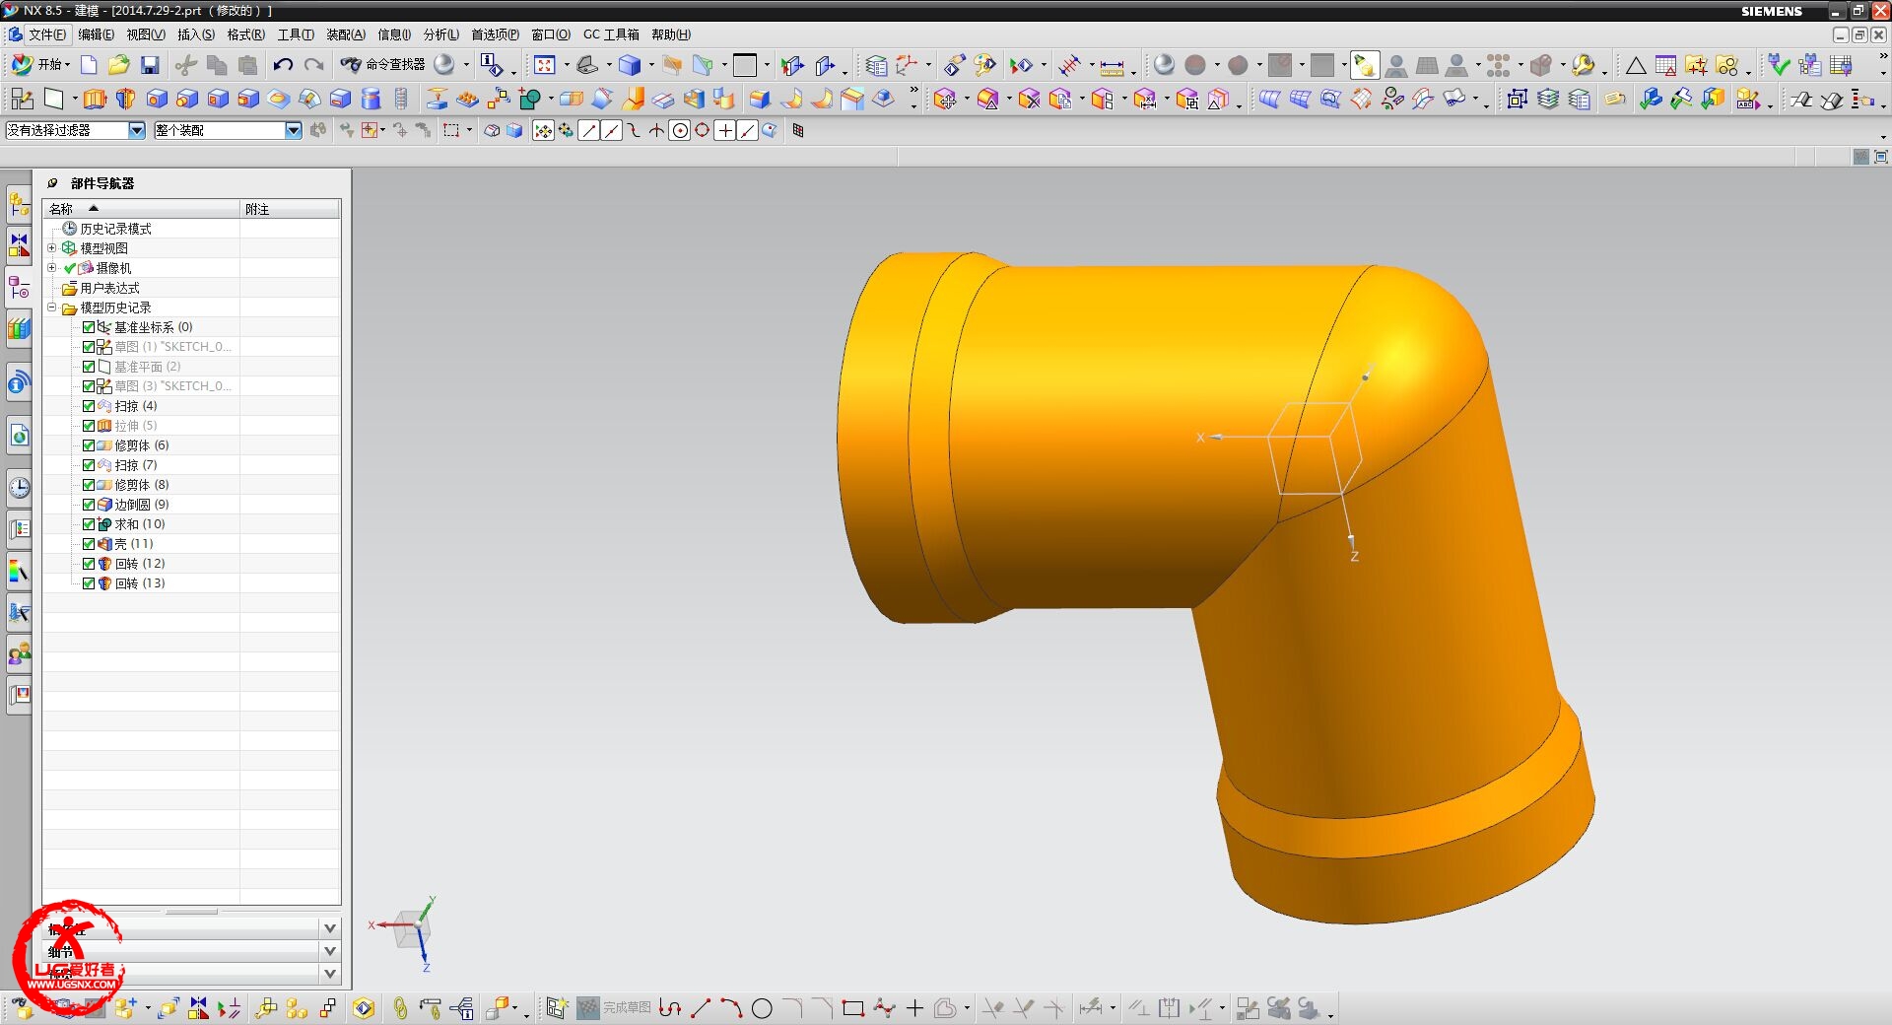The width and height of the screenshot is (1892, 1025).
Task: Open the 开始 start dropdown
Action: pos(40,65)
